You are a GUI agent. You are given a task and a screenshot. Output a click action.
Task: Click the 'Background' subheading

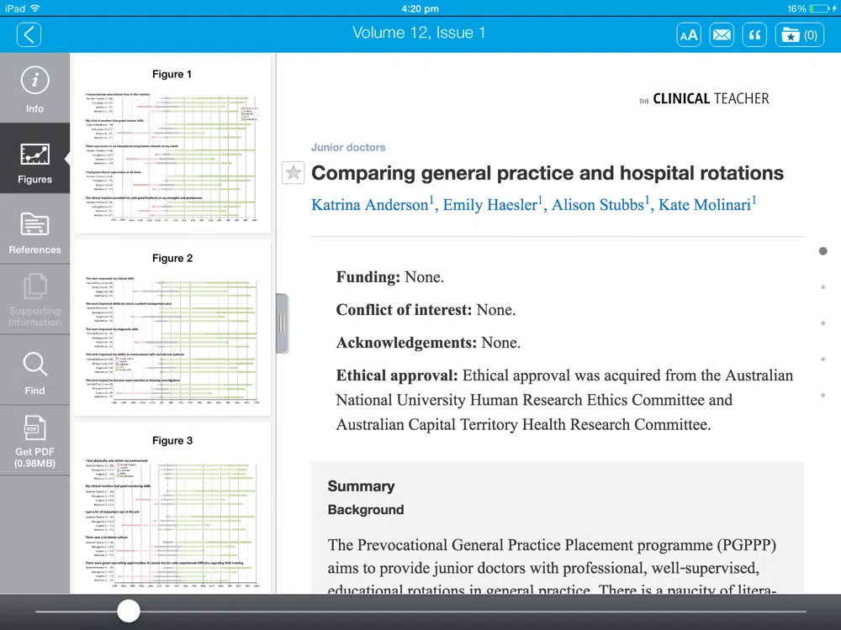click(x=366, y=510)
